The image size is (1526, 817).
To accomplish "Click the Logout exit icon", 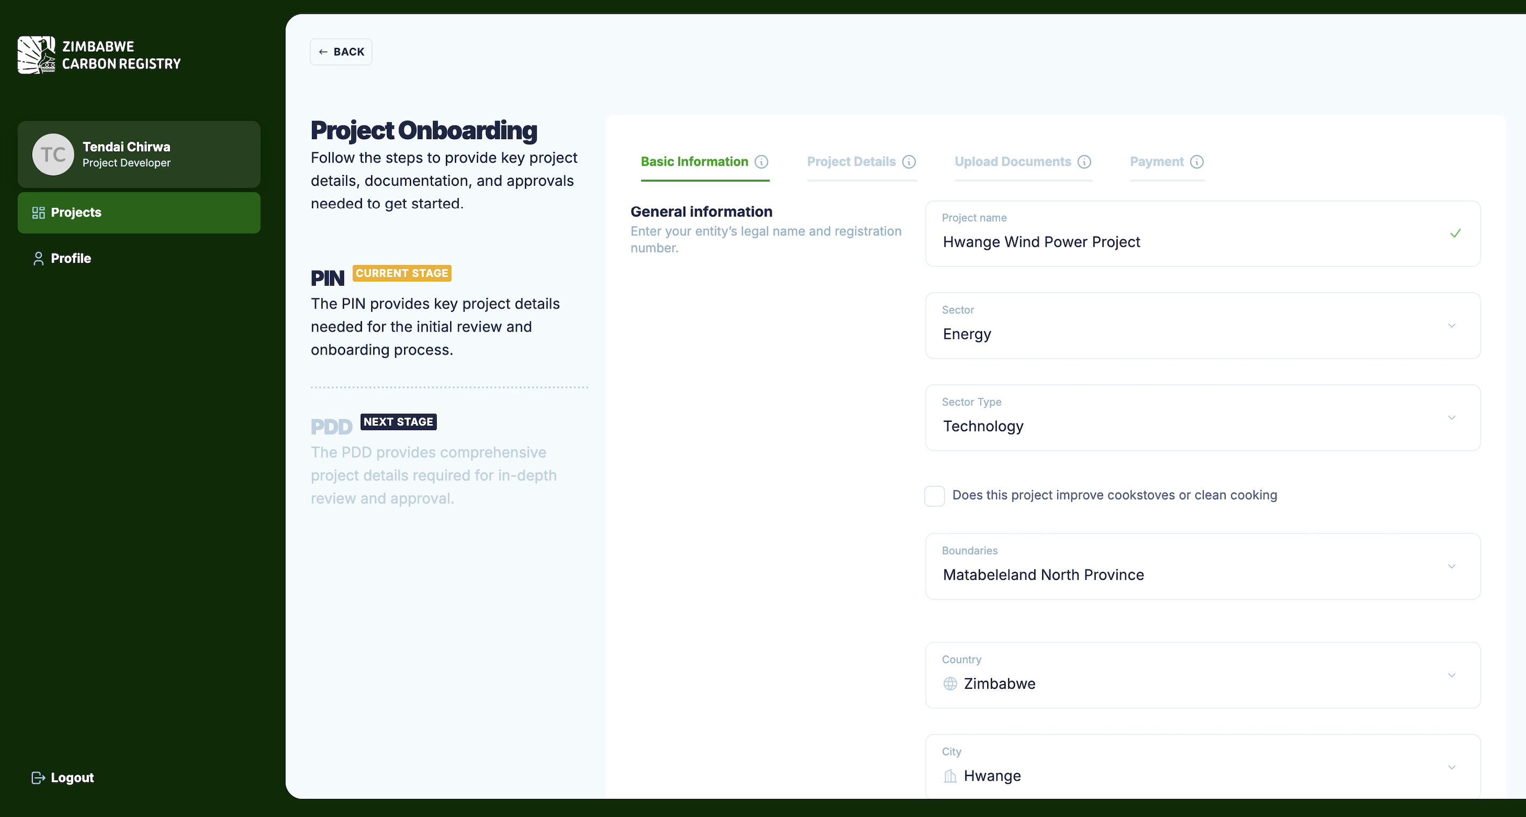I will tap(38, 778).
